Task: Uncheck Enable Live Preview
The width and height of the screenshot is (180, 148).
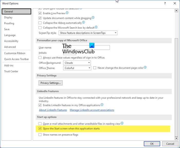Action: tap(40, 13)
